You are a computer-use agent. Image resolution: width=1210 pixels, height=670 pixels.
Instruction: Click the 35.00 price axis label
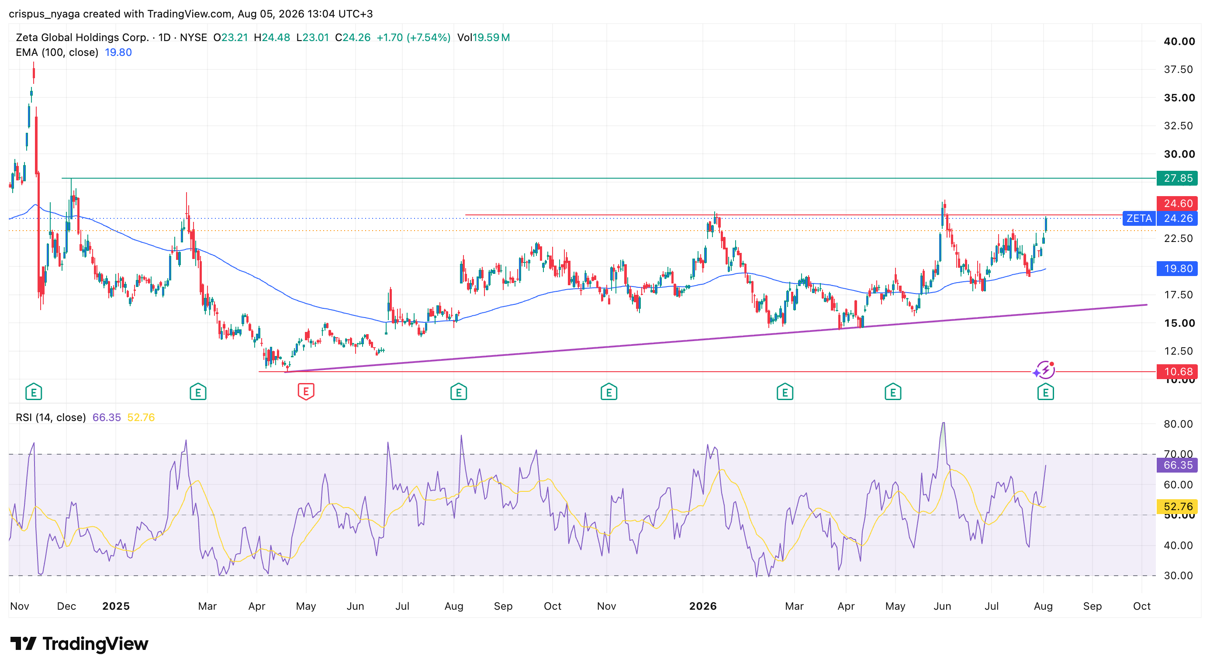pos(1179,98)
